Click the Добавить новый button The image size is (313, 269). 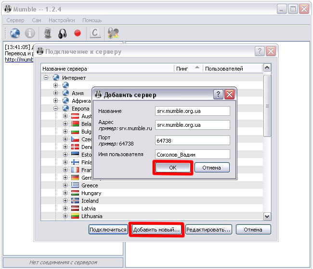156,230
